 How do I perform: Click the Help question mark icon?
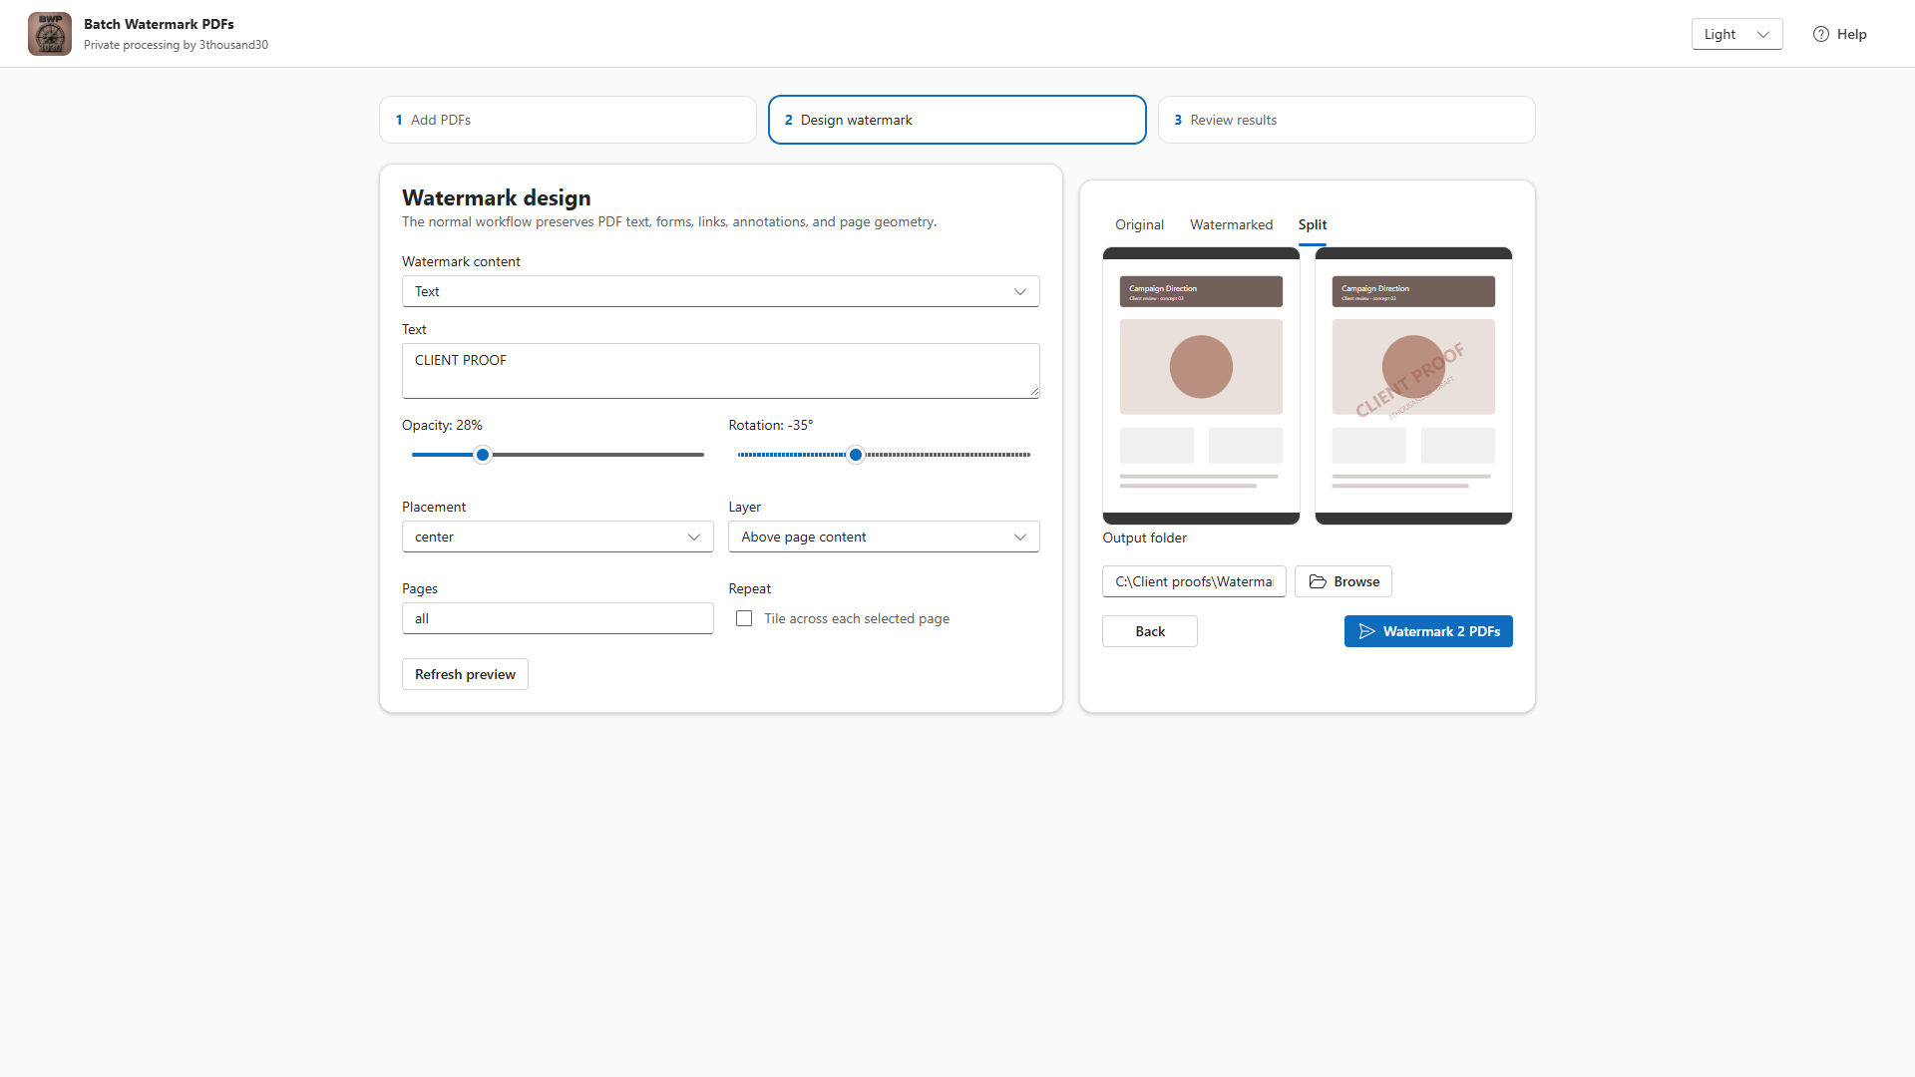tap(1821, 34)
